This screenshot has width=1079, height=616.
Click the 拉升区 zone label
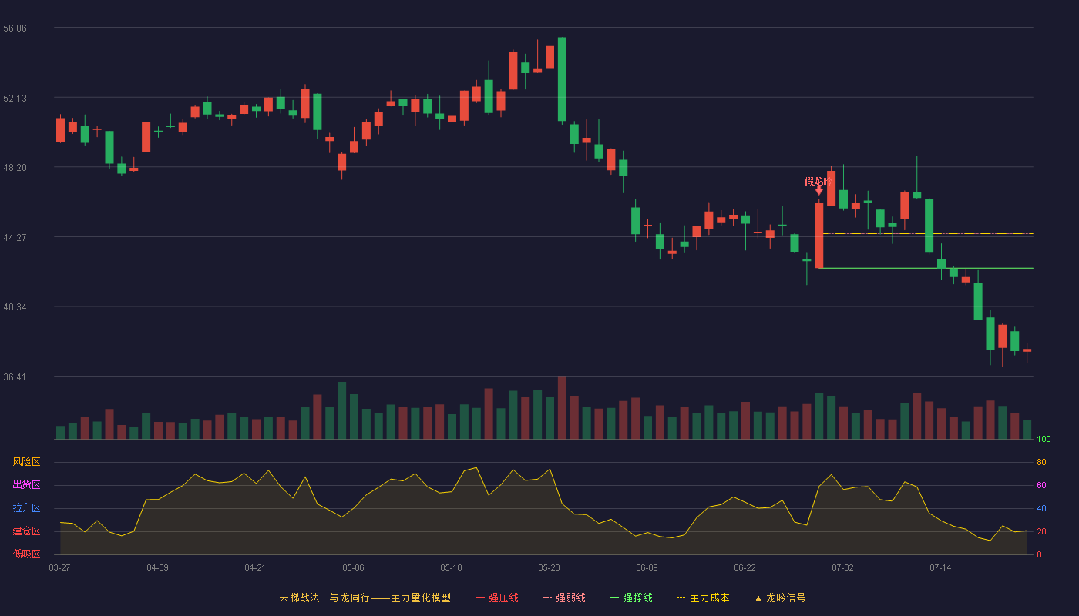[x=27, y=508]
